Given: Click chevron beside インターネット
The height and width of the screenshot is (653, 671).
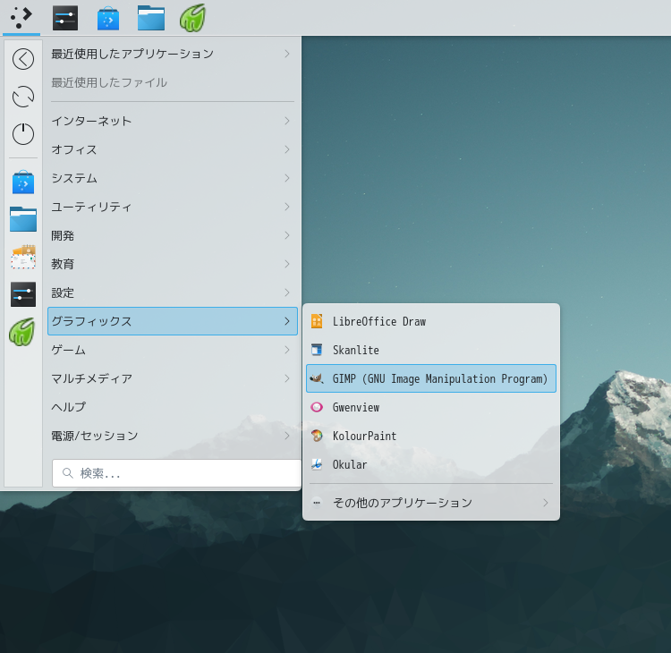Looking at the screenshot, I should tap(287, 121).
